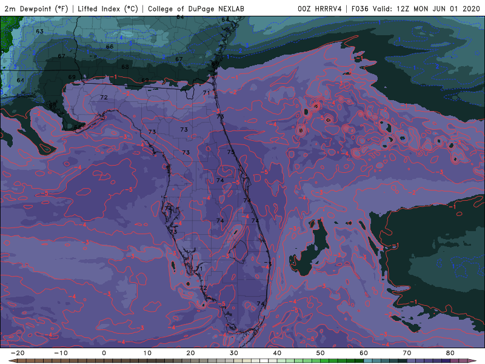
Task: Click the "2m Dewpoint (°F)" title text
Action: [x=36, y=8]
